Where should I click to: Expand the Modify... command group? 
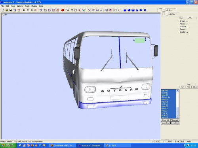click(183, 24)
